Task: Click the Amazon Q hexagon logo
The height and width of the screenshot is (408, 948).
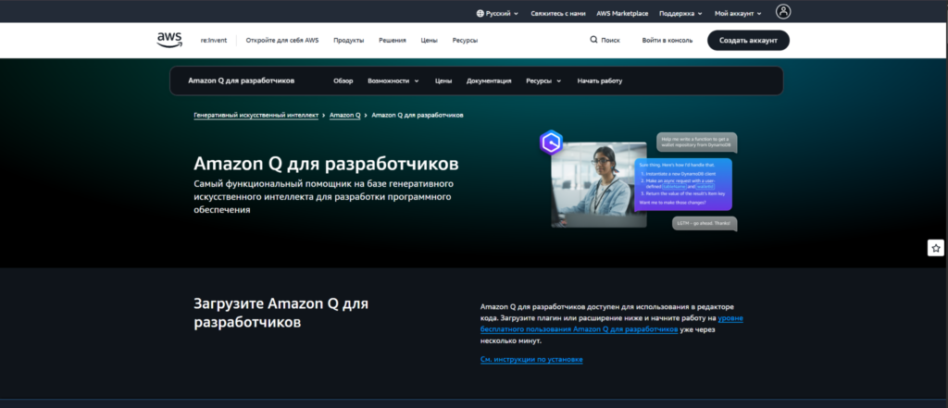Action: point(551,142)
